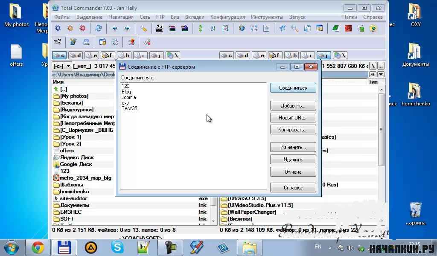Open the Корзина desktop icon
This screenshot has height=256, width=437.
[x=415, y=213]
